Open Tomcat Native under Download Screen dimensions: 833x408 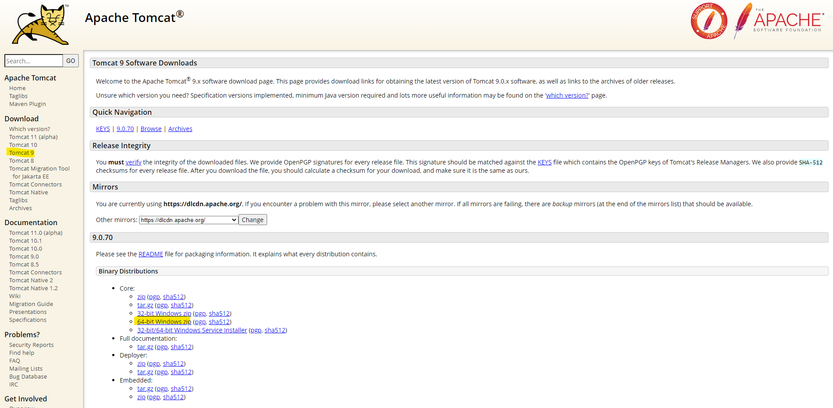(29, 193)
